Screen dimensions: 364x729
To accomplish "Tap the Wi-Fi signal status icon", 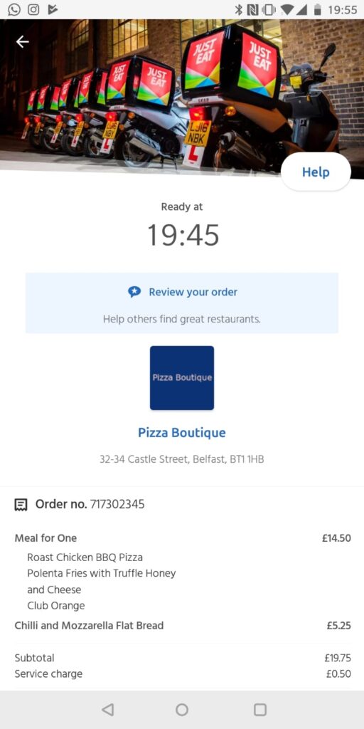I will (x=287, y=9).
